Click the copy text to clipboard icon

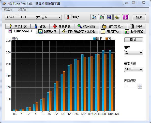[x=94, y=17]
